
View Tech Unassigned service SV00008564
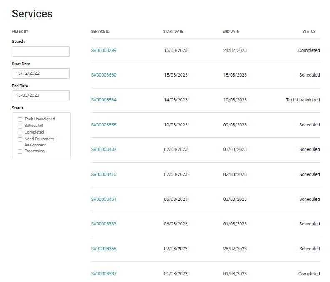104,100
